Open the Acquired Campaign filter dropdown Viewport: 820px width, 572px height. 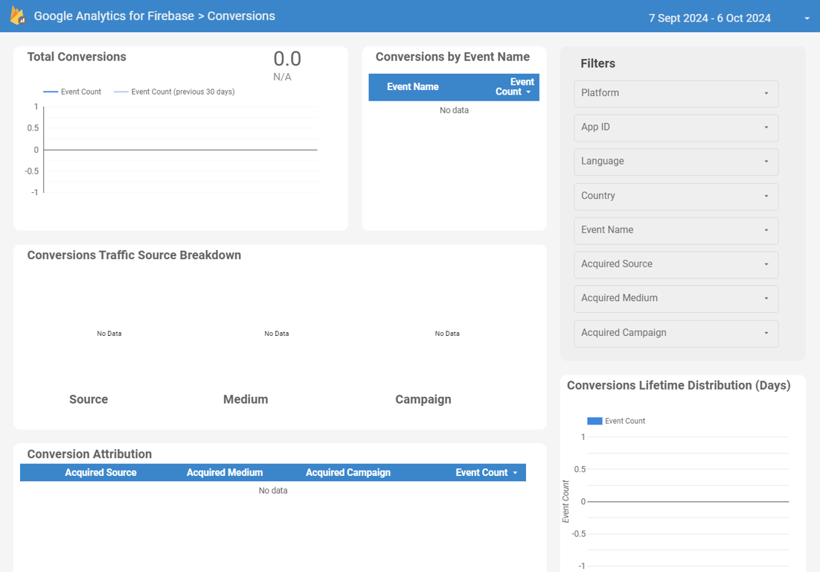[x=676, y=334]
